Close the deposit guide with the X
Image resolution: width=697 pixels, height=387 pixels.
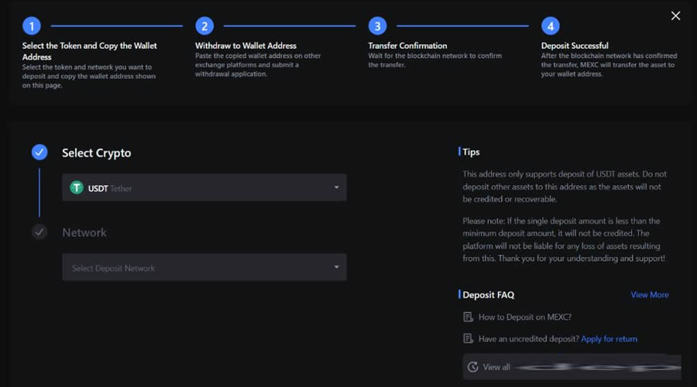pos(675,15)
